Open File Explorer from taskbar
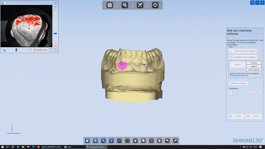This screenshot has width=265, height=149. [x=23, y=147]
